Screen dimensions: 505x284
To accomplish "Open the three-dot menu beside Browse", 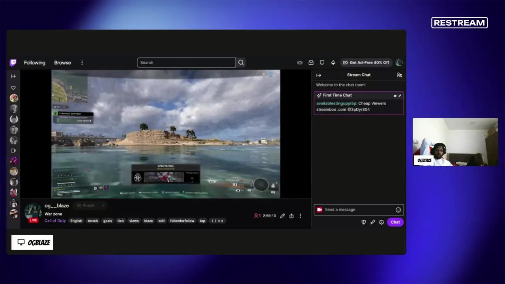I will (x=82, y=63).
